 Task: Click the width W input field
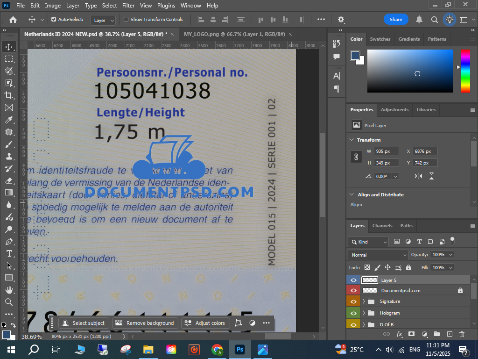(x=387, y=151)
